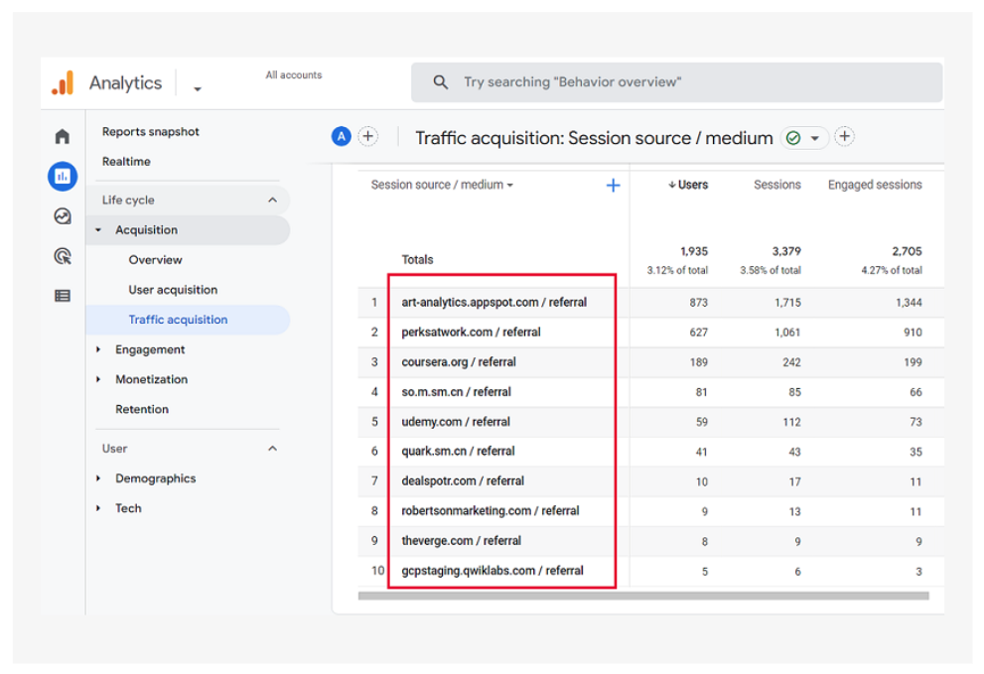Open the Home icon in sidebar
This screenshot has height=674, width=984.
pos(63,136)
